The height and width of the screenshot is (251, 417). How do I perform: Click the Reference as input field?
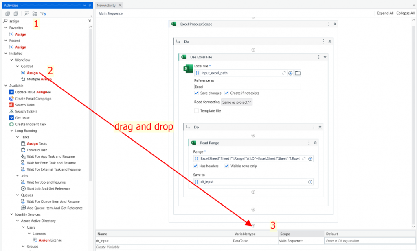click(247, 87)
